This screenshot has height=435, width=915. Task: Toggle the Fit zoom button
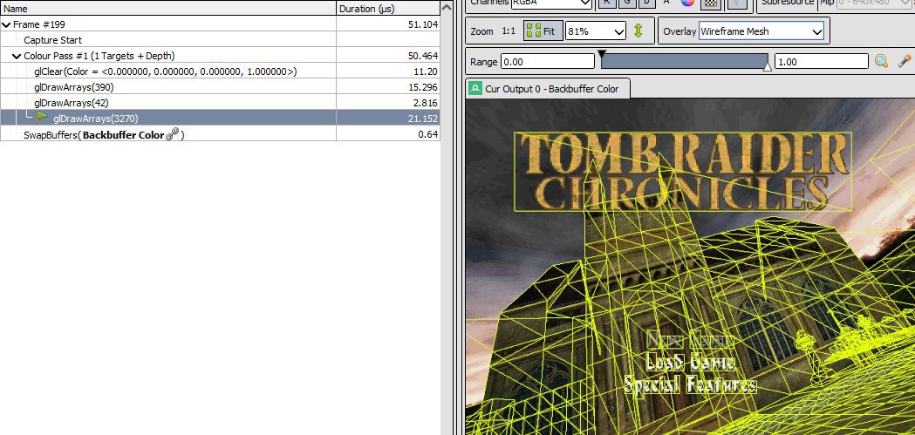tap(543, 31)
